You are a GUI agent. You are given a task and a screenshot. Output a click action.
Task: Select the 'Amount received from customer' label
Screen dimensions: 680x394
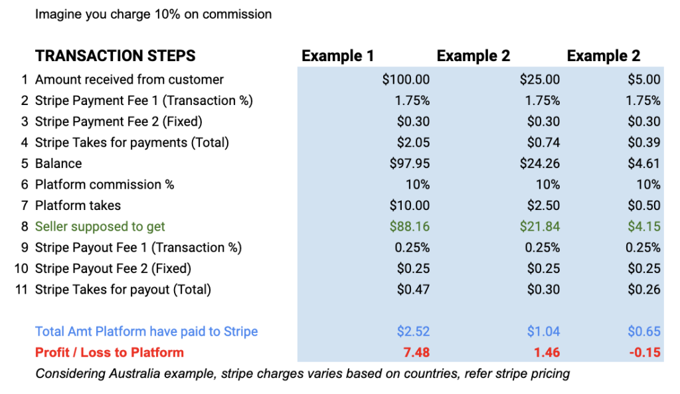[x=129, y=80]
